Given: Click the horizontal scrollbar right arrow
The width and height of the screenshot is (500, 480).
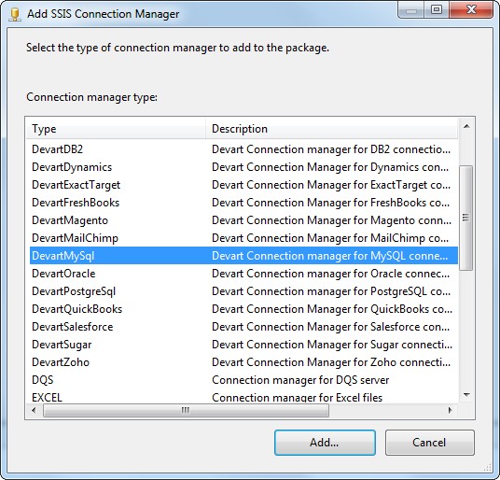Looking at the screenshot, I should click(450, 410).
